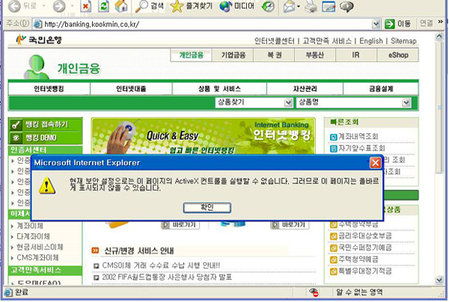Open browsing history clock icon
This screenshot has height=302, width=449.
coord(268,6)
